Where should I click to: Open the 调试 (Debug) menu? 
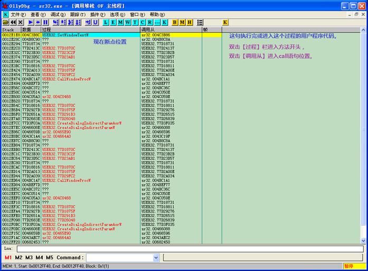click(x=58, y=15)
